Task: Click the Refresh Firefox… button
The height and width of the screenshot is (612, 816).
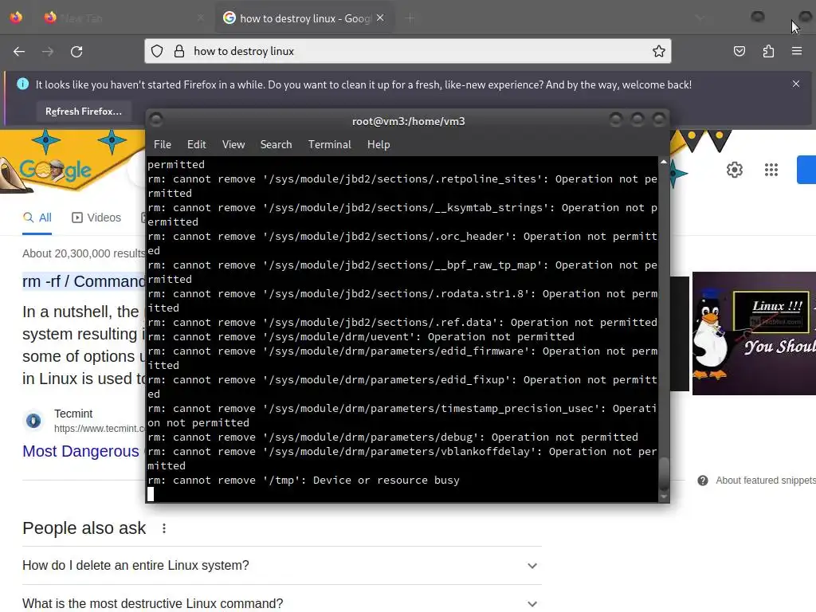Action: pyautogui.click(x=84, y=112)
